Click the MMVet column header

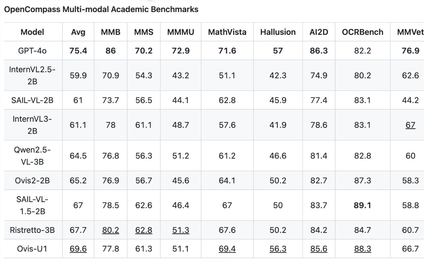coord(410,32)
